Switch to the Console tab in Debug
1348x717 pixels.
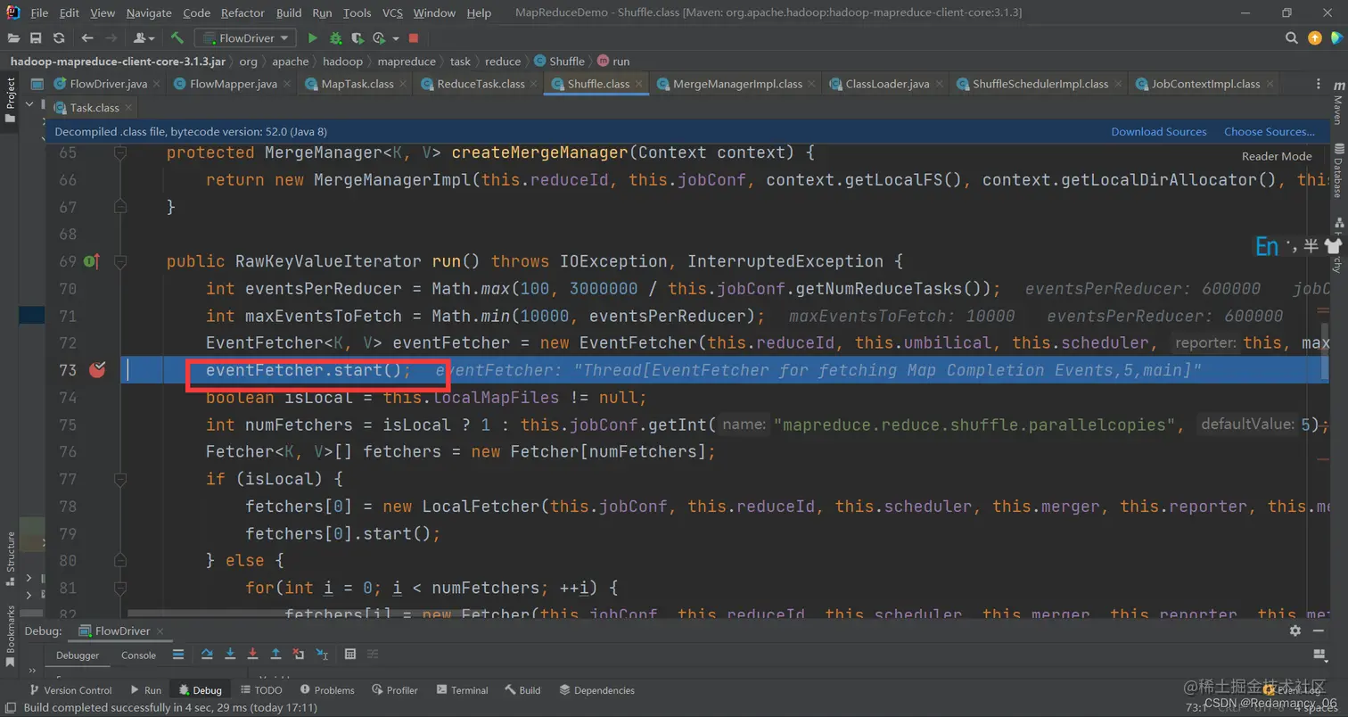tap(138, 655)
